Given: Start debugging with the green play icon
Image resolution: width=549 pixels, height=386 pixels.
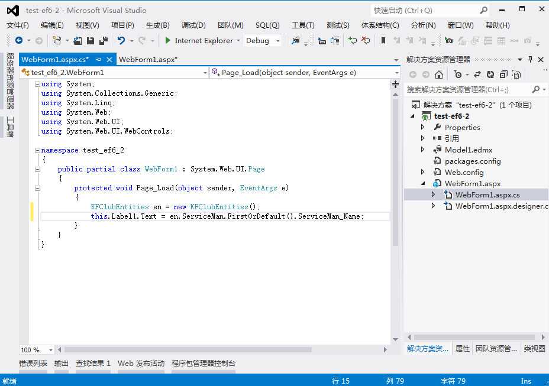Looking at the screenshot, I should click(167, 41).
